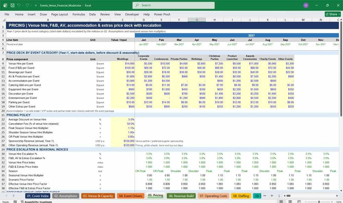The height and width of the screenshot is (203, 343).
Task: Select the 05. Pricing sheet tab
Action: click(x=155, y=195)
